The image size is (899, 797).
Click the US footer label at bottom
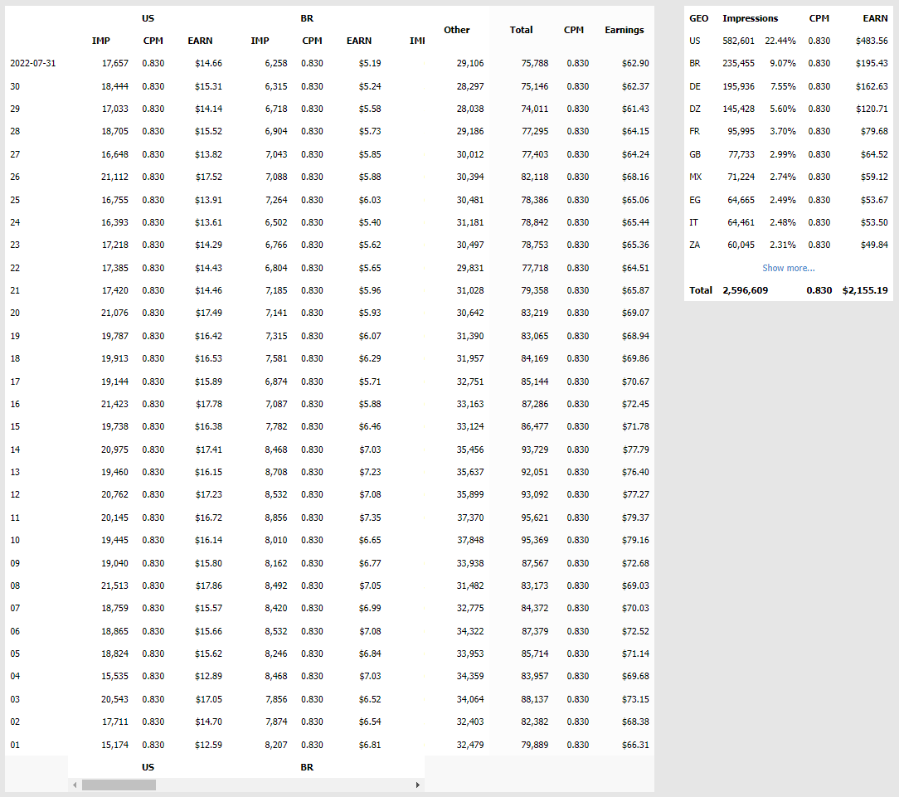tap(148, 767)
